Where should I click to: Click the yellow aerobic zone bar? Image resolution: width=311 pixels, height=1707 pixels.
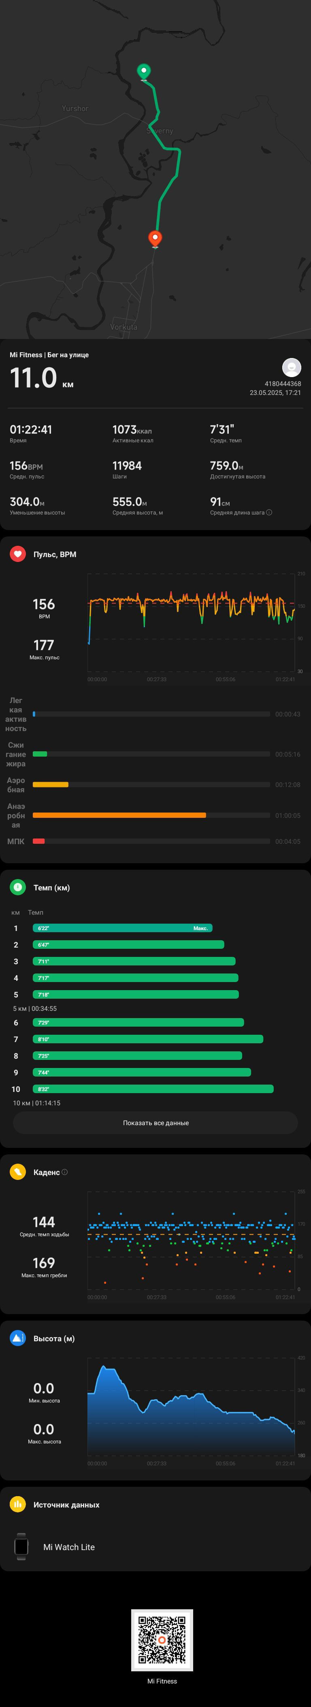(x=50, y=785)
